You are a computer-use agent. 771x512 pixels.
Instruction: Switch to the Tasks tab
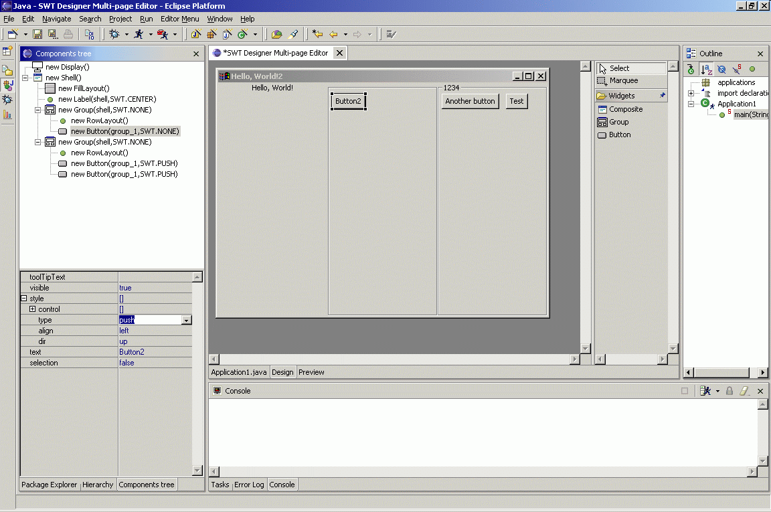coord(220,485)
